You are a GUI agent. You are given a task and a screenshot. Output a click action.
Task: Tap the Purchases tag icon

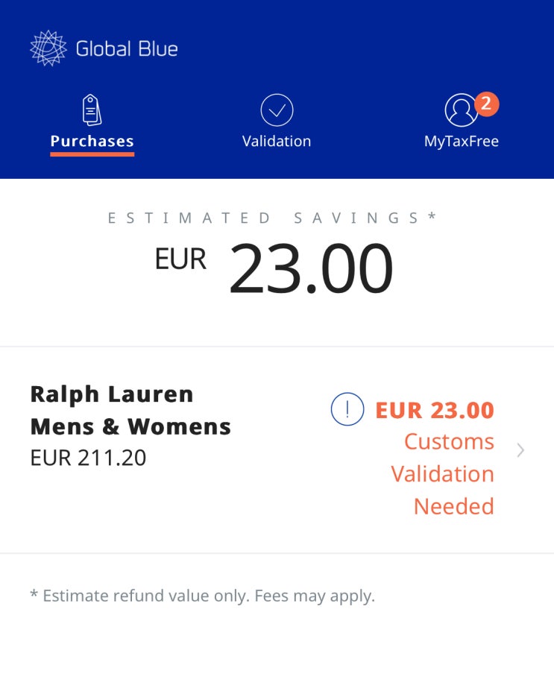[92, 110]
